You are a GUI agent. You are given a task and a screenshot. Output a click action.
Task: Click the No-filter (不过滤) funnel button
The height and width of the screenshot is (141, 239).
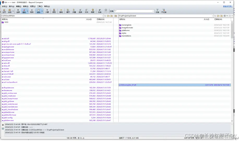click(x=164, y=11)
